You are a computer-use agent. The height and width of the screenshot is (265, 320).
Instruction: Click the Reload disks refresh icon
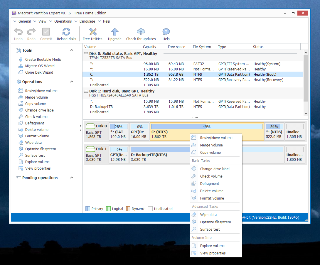66,32
